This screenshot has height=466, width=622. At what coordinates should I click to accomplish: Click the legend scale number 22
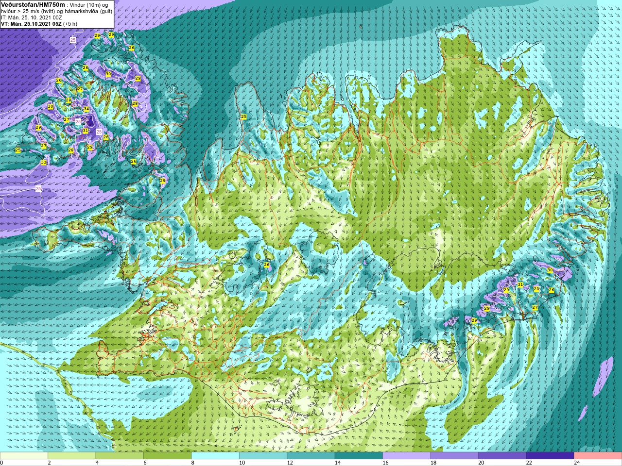point(529,463)
